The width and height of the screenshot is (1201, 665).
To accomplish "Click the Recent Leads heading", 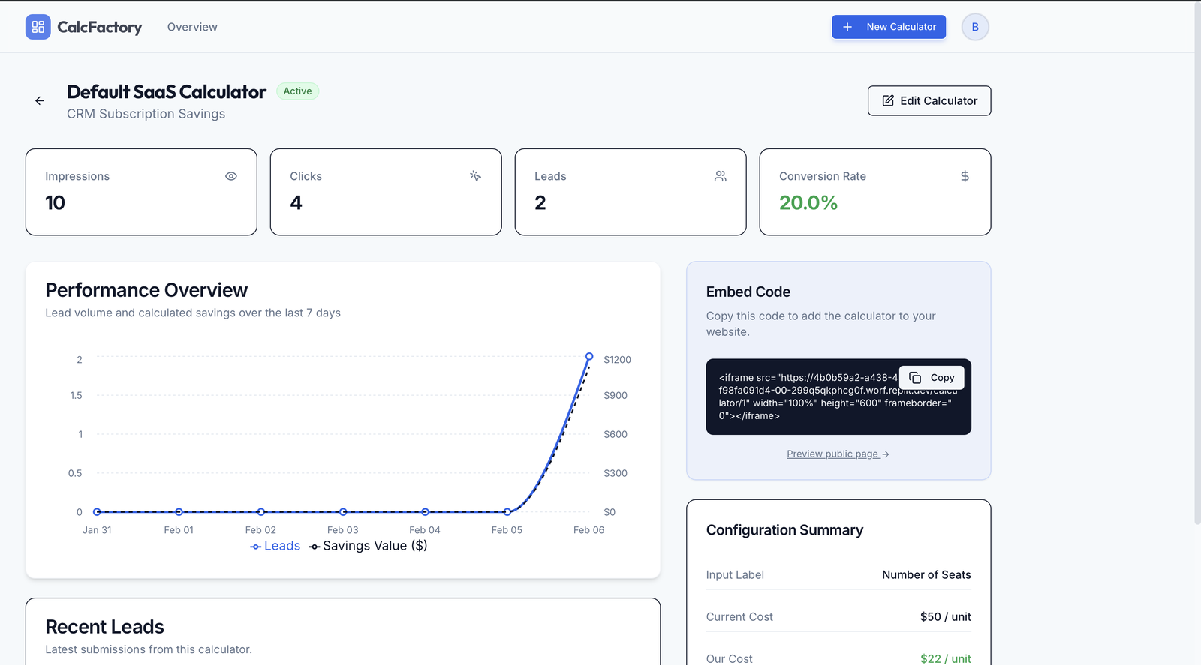I will 104,627.
